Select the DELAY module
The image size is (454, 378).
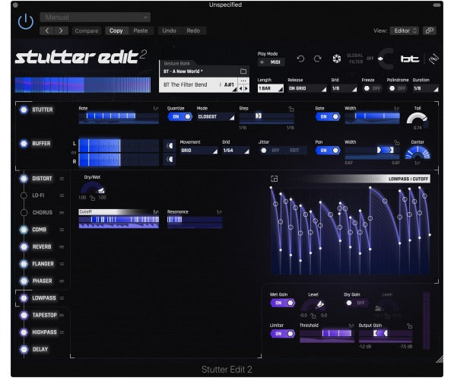[x=40, y=349]
